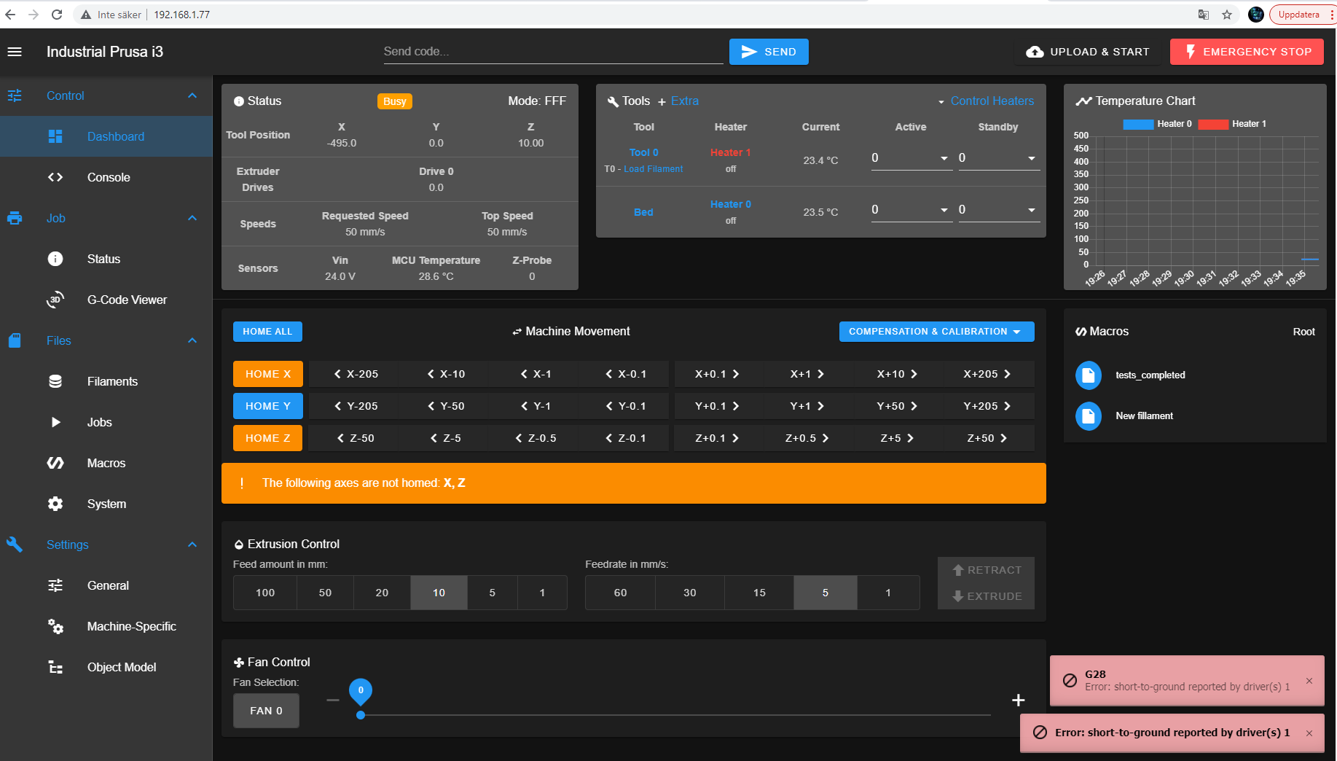The height and width of the screenshot is (761, 1337).
Task: Click the System gear icon
Action: pos(55,504)
